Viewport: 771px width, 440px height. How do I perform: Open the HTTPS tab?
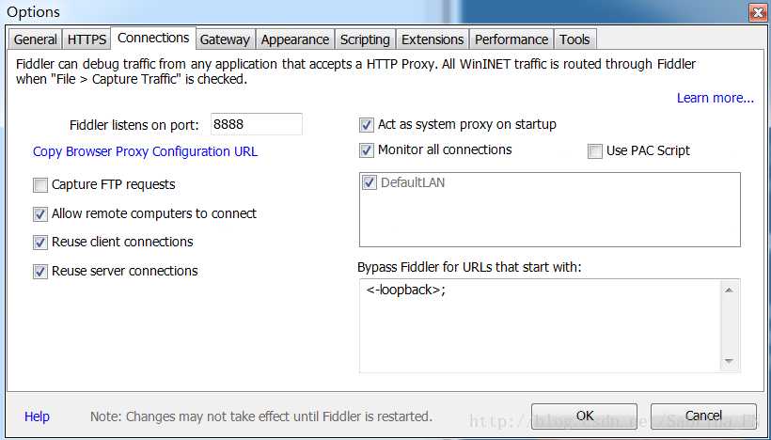click(87, 39)
